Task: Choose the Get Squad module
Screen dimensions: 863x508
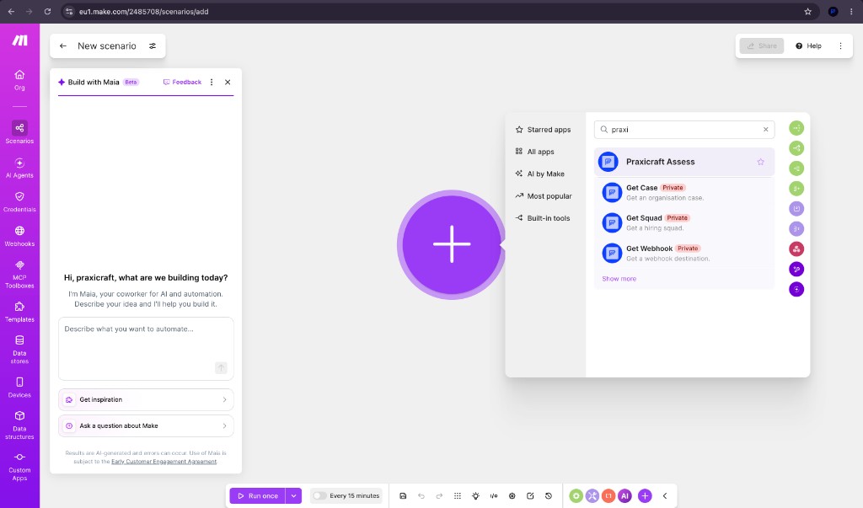Action: pyautogui.click(x=684, y=223)
